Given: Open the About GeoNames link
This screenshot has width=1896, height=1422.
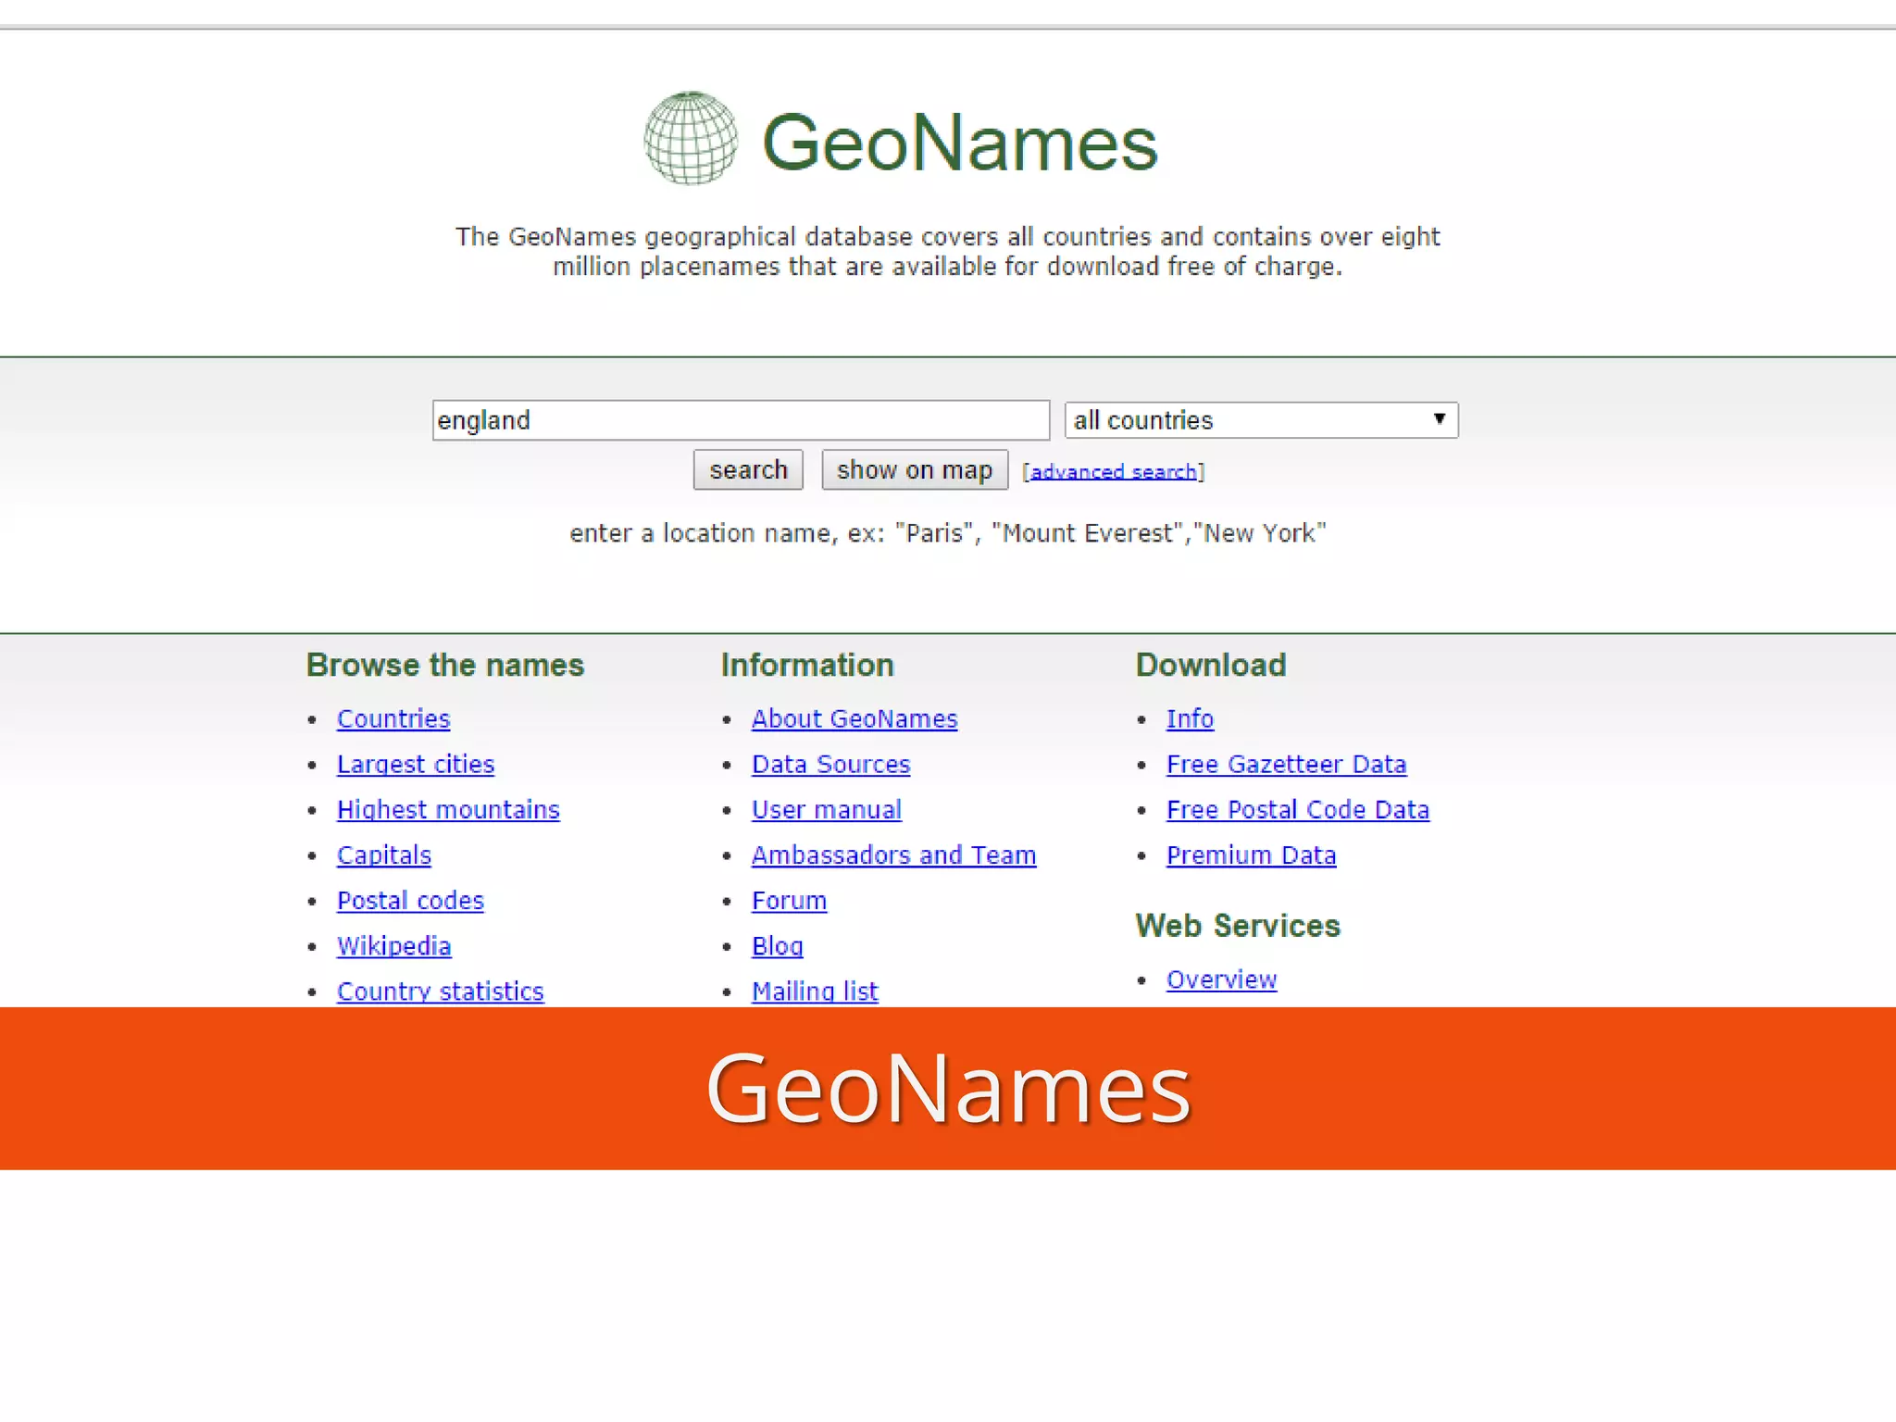Looking at the screenshot, I should (x=854, y=719).
